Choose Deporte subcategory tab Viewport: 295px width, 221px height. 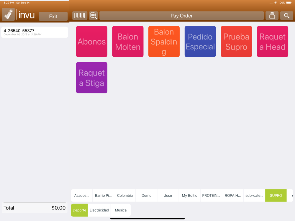pyautogui.click(x=79, y=210)
